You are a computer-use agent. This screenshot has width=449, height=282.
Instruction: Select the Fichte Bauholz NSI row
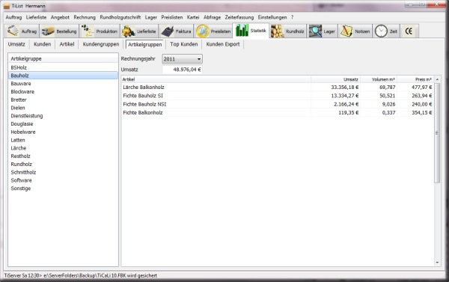point(277,104)
